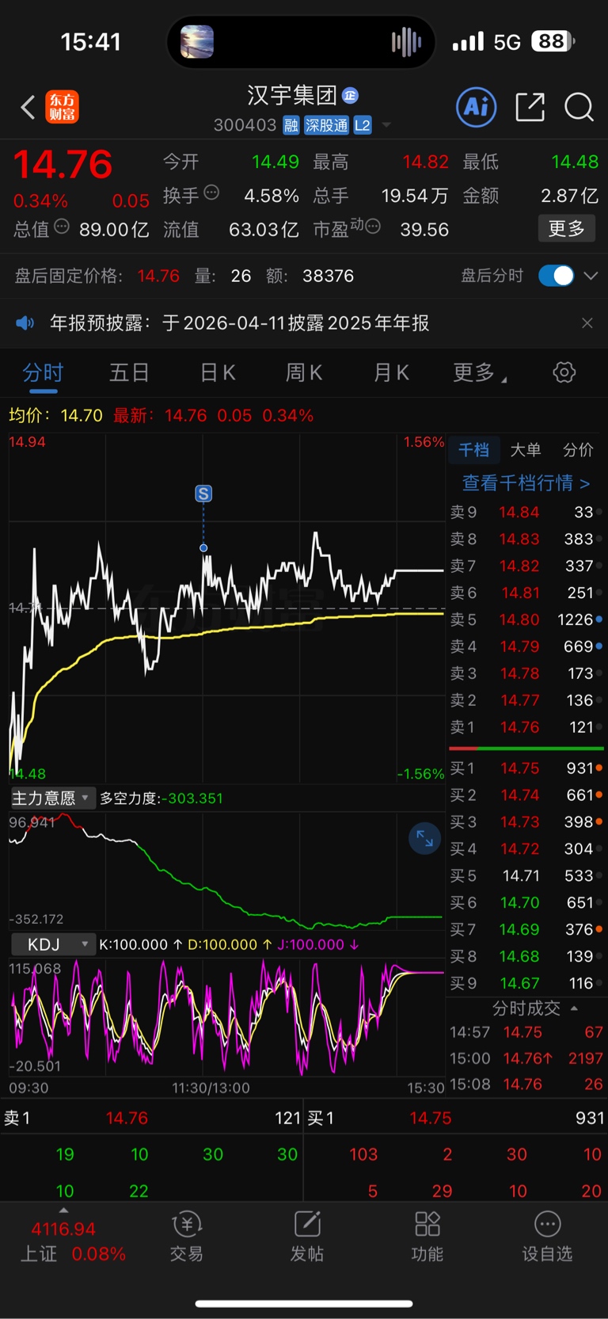Viewport: 608px width, 1319px height.
Task: Dismiss the 年报预披露 notice
Action: (587, 323)
